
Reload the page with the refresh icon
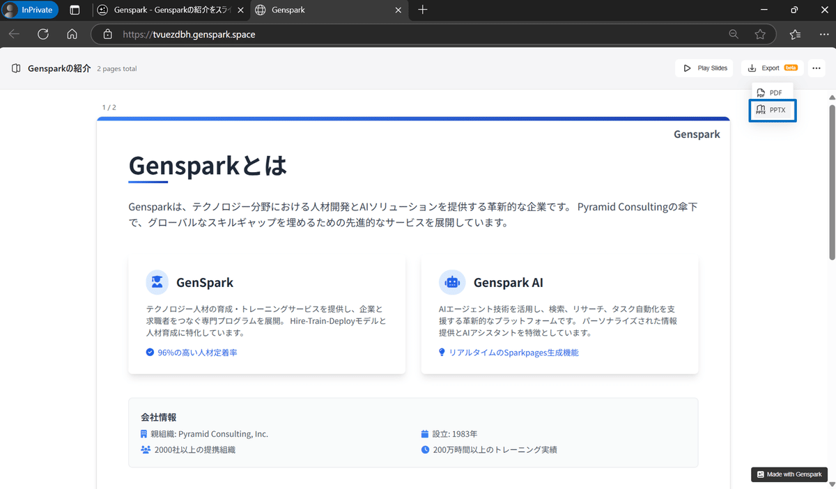[x=43, y=33]
